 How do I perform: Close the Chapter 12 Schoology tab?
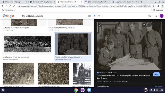click(27, 2)
